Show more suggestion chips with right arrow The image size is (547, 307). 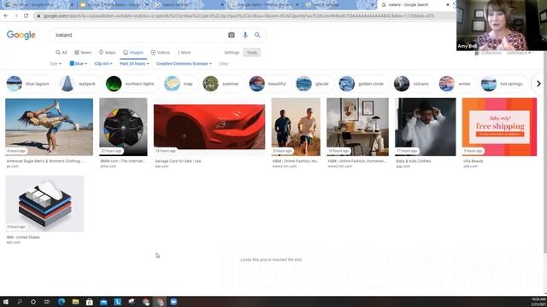click(x=538, y=84)
